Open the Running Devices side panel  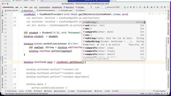(168, 65)
